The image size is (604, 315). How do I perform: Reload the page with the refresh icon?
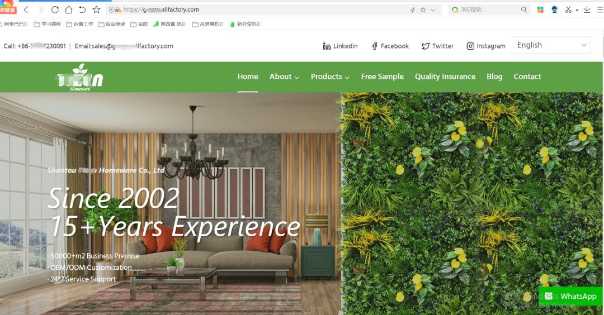coord(55,9)
